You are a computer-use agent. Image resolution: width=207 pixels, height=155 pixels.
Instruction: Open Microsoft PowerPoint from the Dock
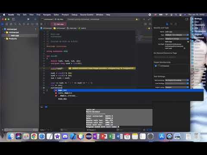tap(104, 136)
